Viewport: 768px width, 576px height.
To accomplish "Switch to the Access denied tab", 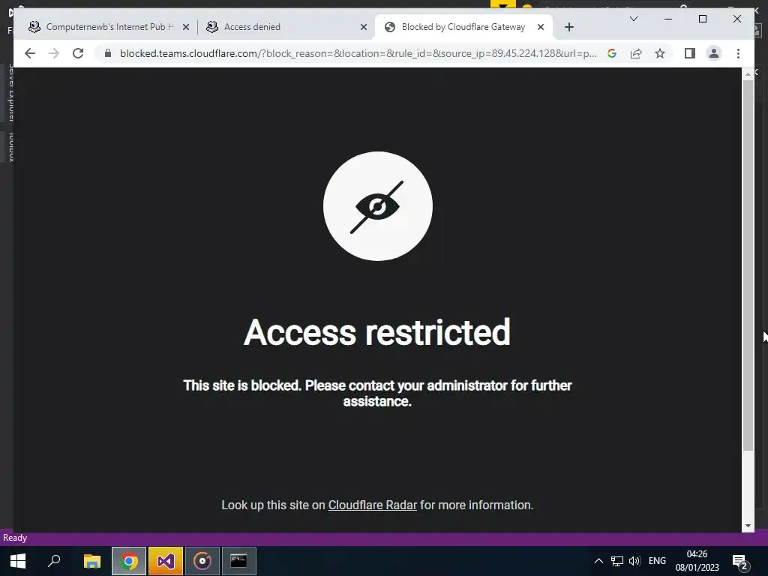I will 286,27.
